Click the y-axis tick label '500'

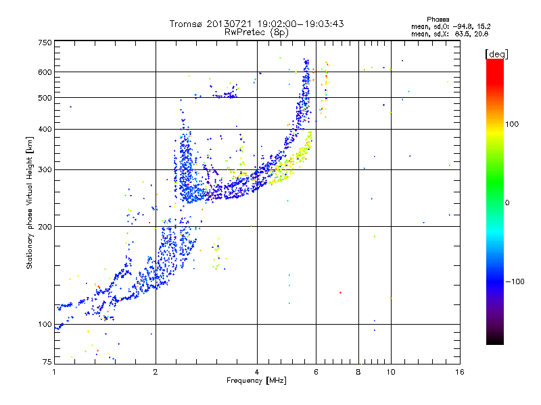pyautogui.click(x=45, y=98)
